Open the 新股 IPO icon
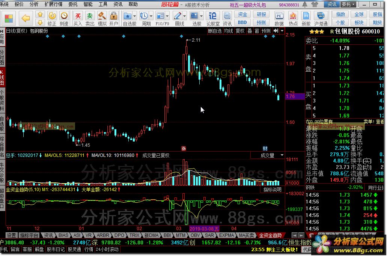The width and height of the screenshot is (387, 256). pyautogui.click(x=306, y=18)
